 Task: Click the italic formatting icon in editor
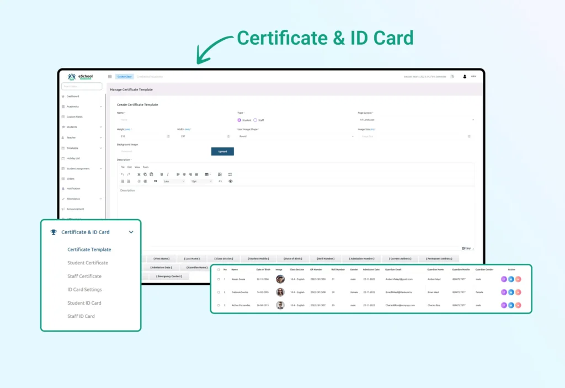pyautogui.click(x=168, y=174)
